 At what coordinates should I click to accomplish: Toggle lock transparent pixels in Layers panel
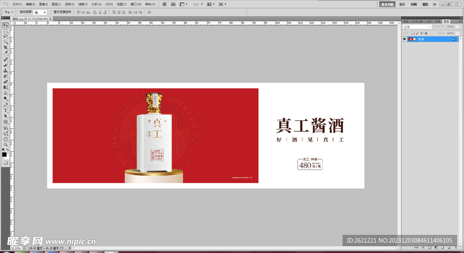[x=413, y=33]
